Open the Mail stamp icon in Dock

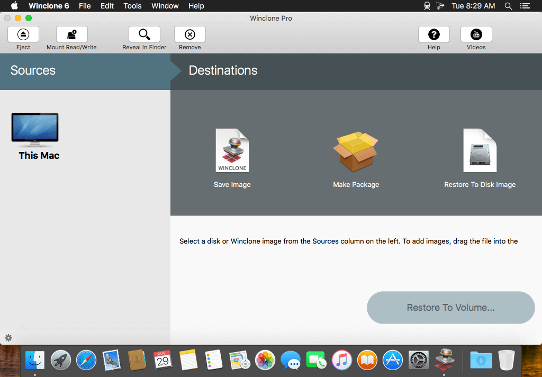112,360
